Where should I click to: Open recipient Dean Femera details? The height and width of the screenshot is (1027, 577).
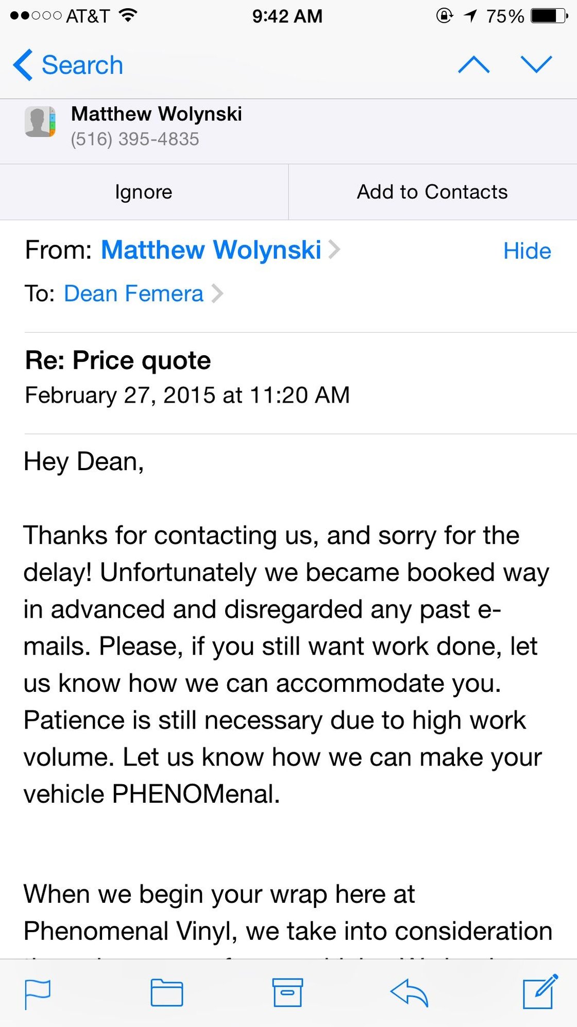tap(133, 294)
